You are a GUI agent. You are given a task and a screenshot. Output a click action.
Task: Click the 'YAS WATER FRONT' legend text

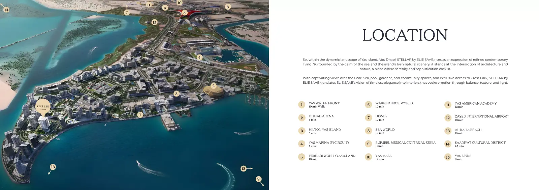pos(324,103)
